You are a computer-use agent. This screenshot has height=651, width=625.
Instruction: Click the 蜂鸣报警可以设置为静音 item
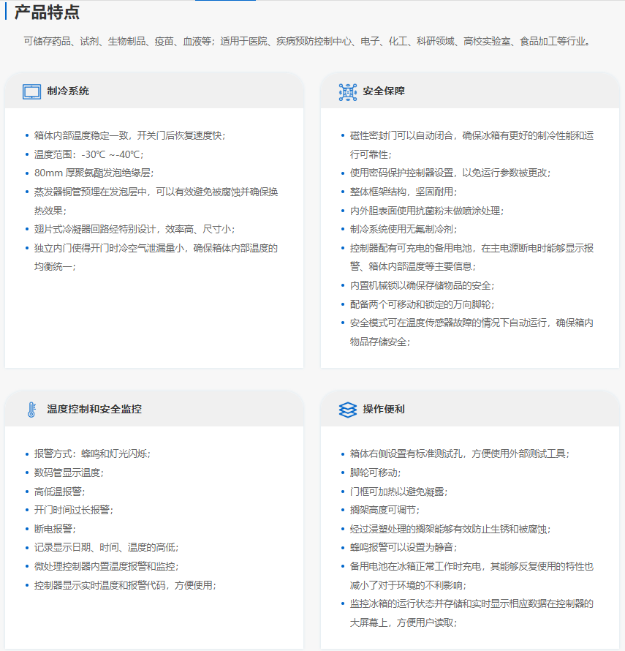pyautogui.click(x=404, y=548)
